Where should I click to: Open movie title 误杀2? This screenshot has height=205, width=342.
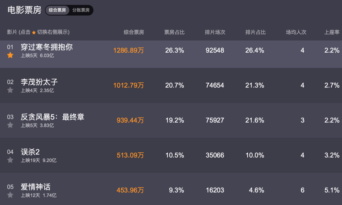(x=30, y=152)
